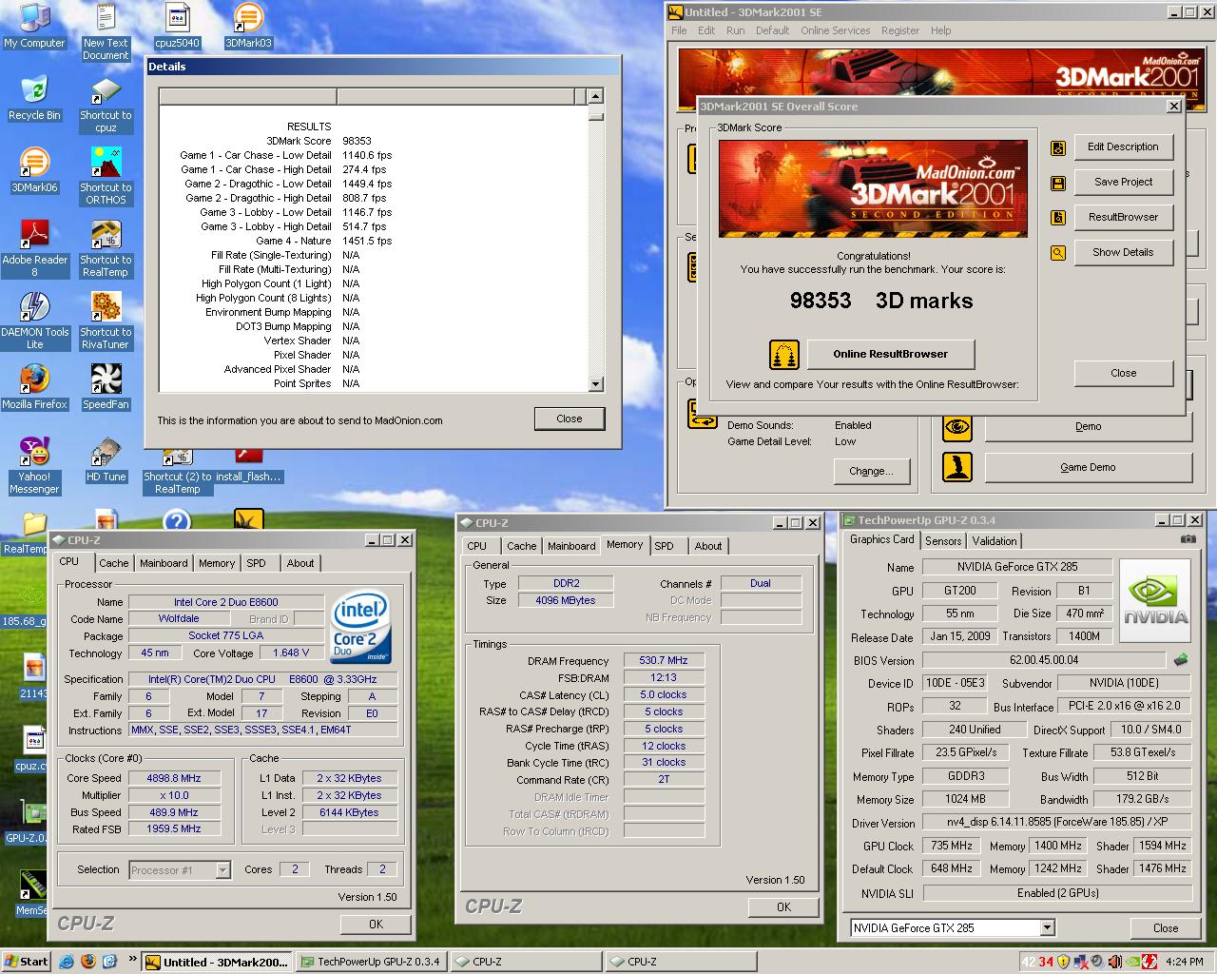Click Start button on taskbar
Viewport: 1217px width, 974px height.
(x=26, y=962)
